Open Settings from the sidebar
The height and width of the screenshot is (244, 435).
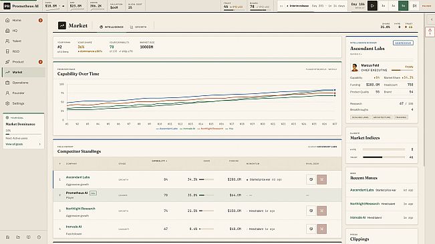[23, 103]
